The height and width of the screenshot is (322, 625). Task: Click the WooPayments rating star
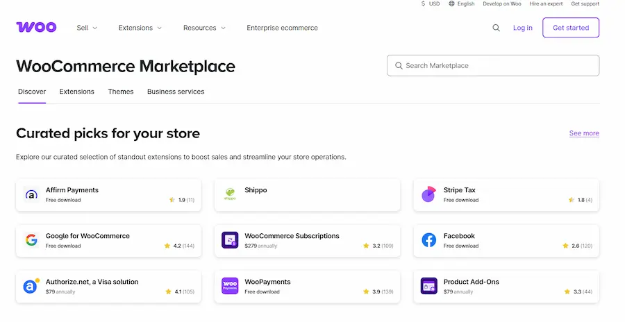[x=366, y=291]
